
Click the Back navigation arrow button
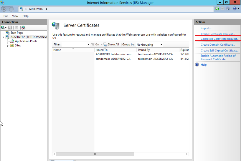4,9
